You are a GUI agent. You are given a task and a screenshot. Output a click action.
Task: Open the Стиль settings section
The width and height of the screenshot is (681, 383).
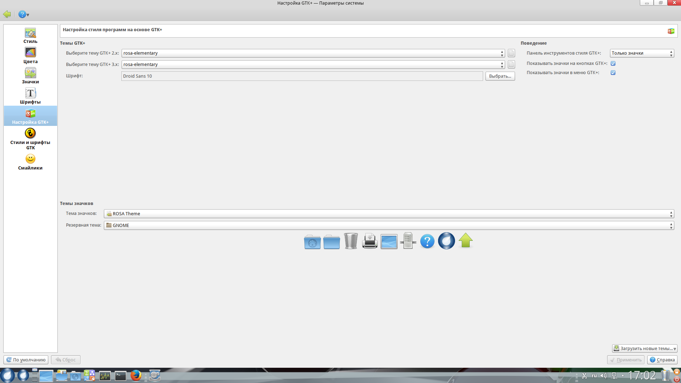(30, 35)
